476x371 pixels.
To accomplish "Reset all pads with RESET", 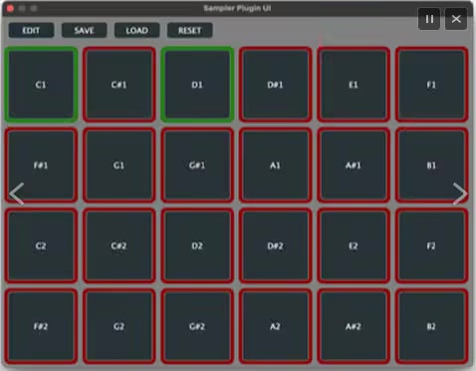I will coord(190,31).
